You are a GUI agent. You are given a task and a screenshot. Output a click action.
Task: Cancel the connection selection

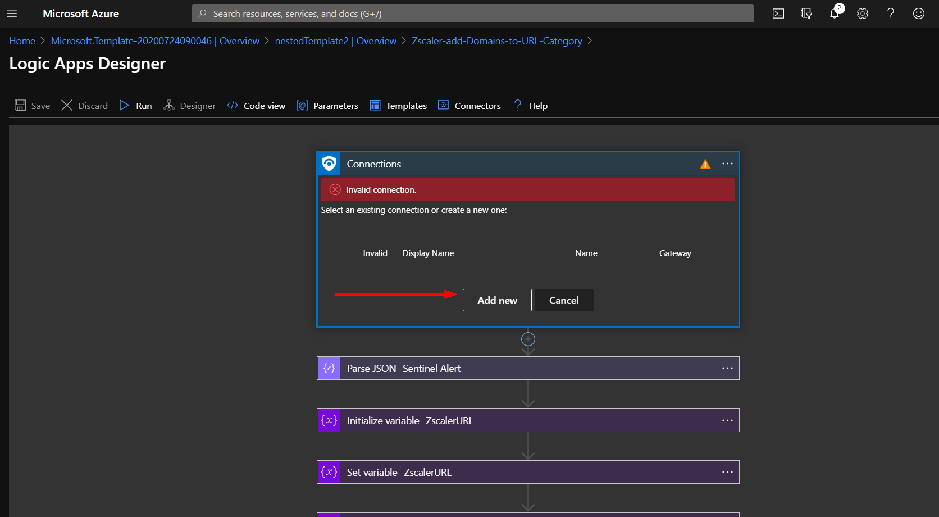(x=564, y=300)
